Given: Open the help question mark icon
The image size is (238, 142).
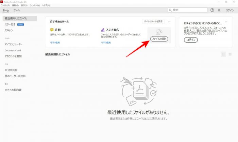Looking at the screenshot, I should [212, 10].
